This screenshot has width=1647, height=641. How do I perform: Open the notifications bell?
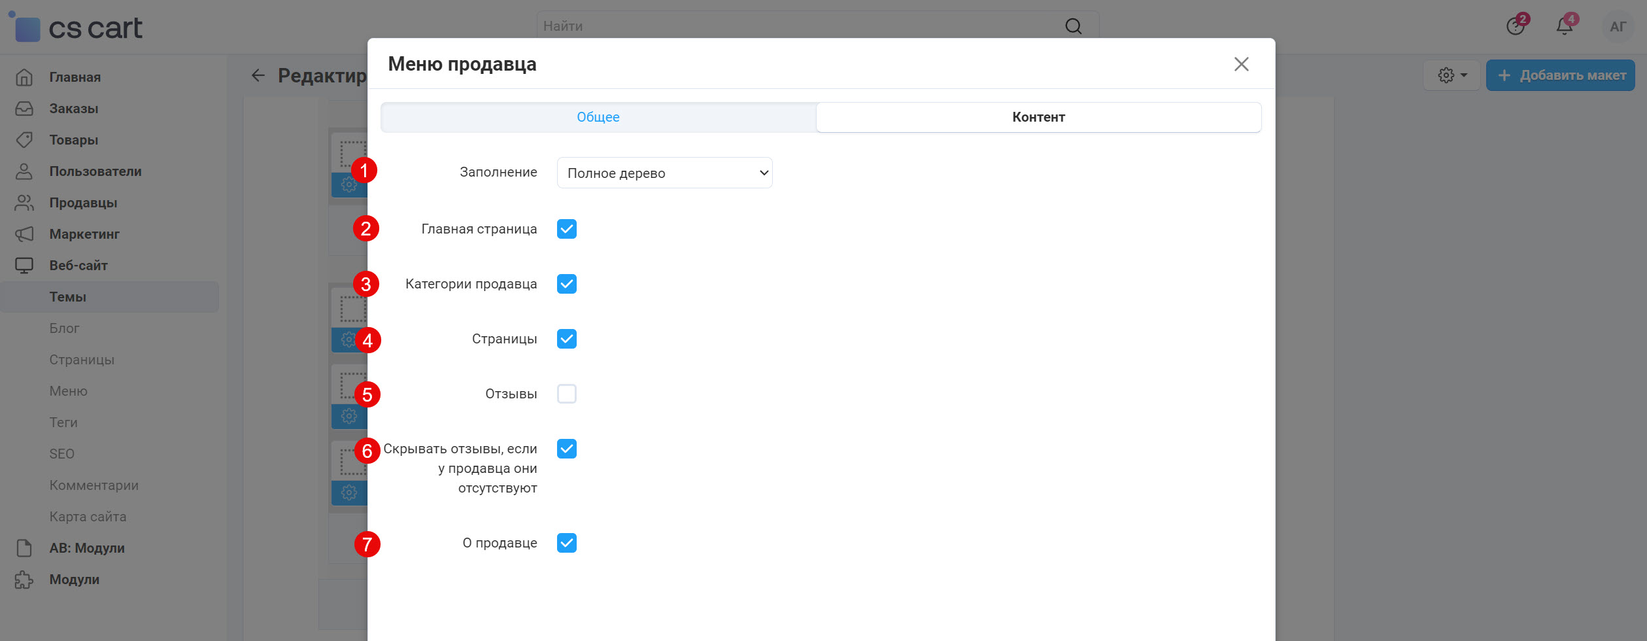[x=1564, y=26]
